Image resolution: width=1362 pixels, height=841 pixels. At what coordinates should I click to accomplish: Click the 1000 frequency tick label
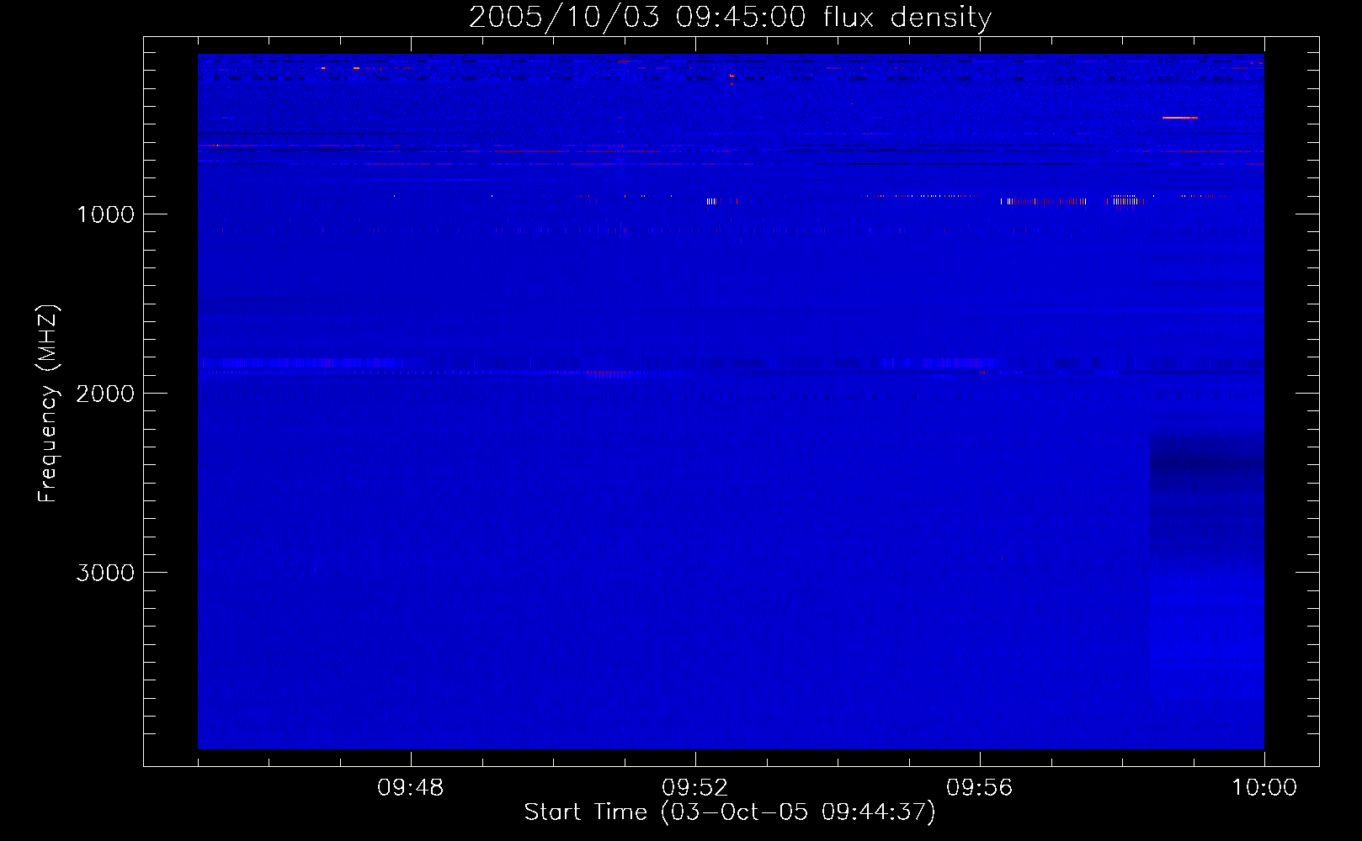(x=105, y=214)
